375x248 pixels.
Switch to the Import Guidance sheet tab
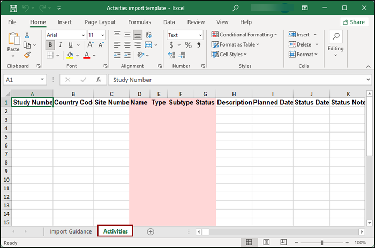[x=71, y=231]
